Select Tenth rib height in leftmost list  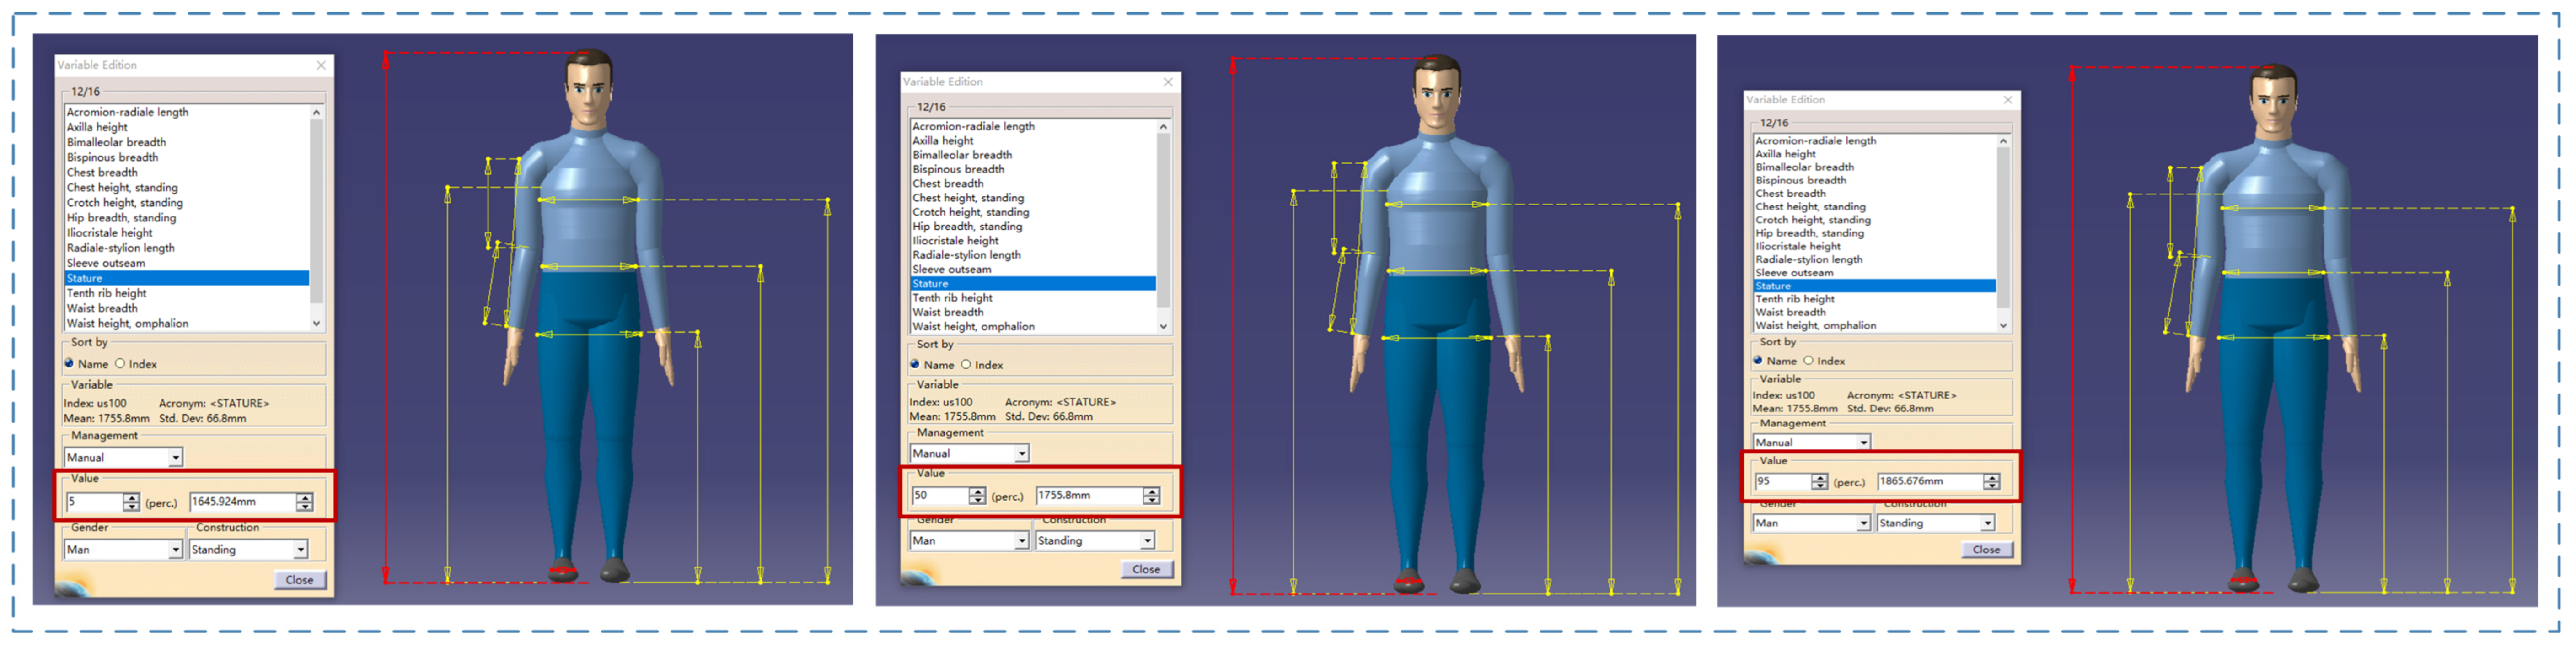[x=107, y=294]
